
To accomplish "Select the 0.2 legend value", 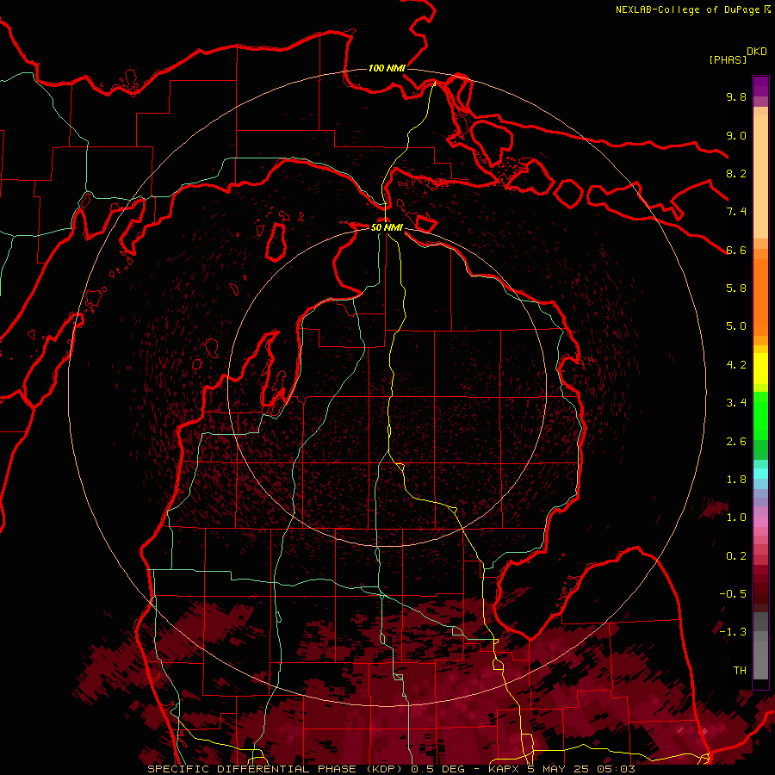I will pos(736,556).
